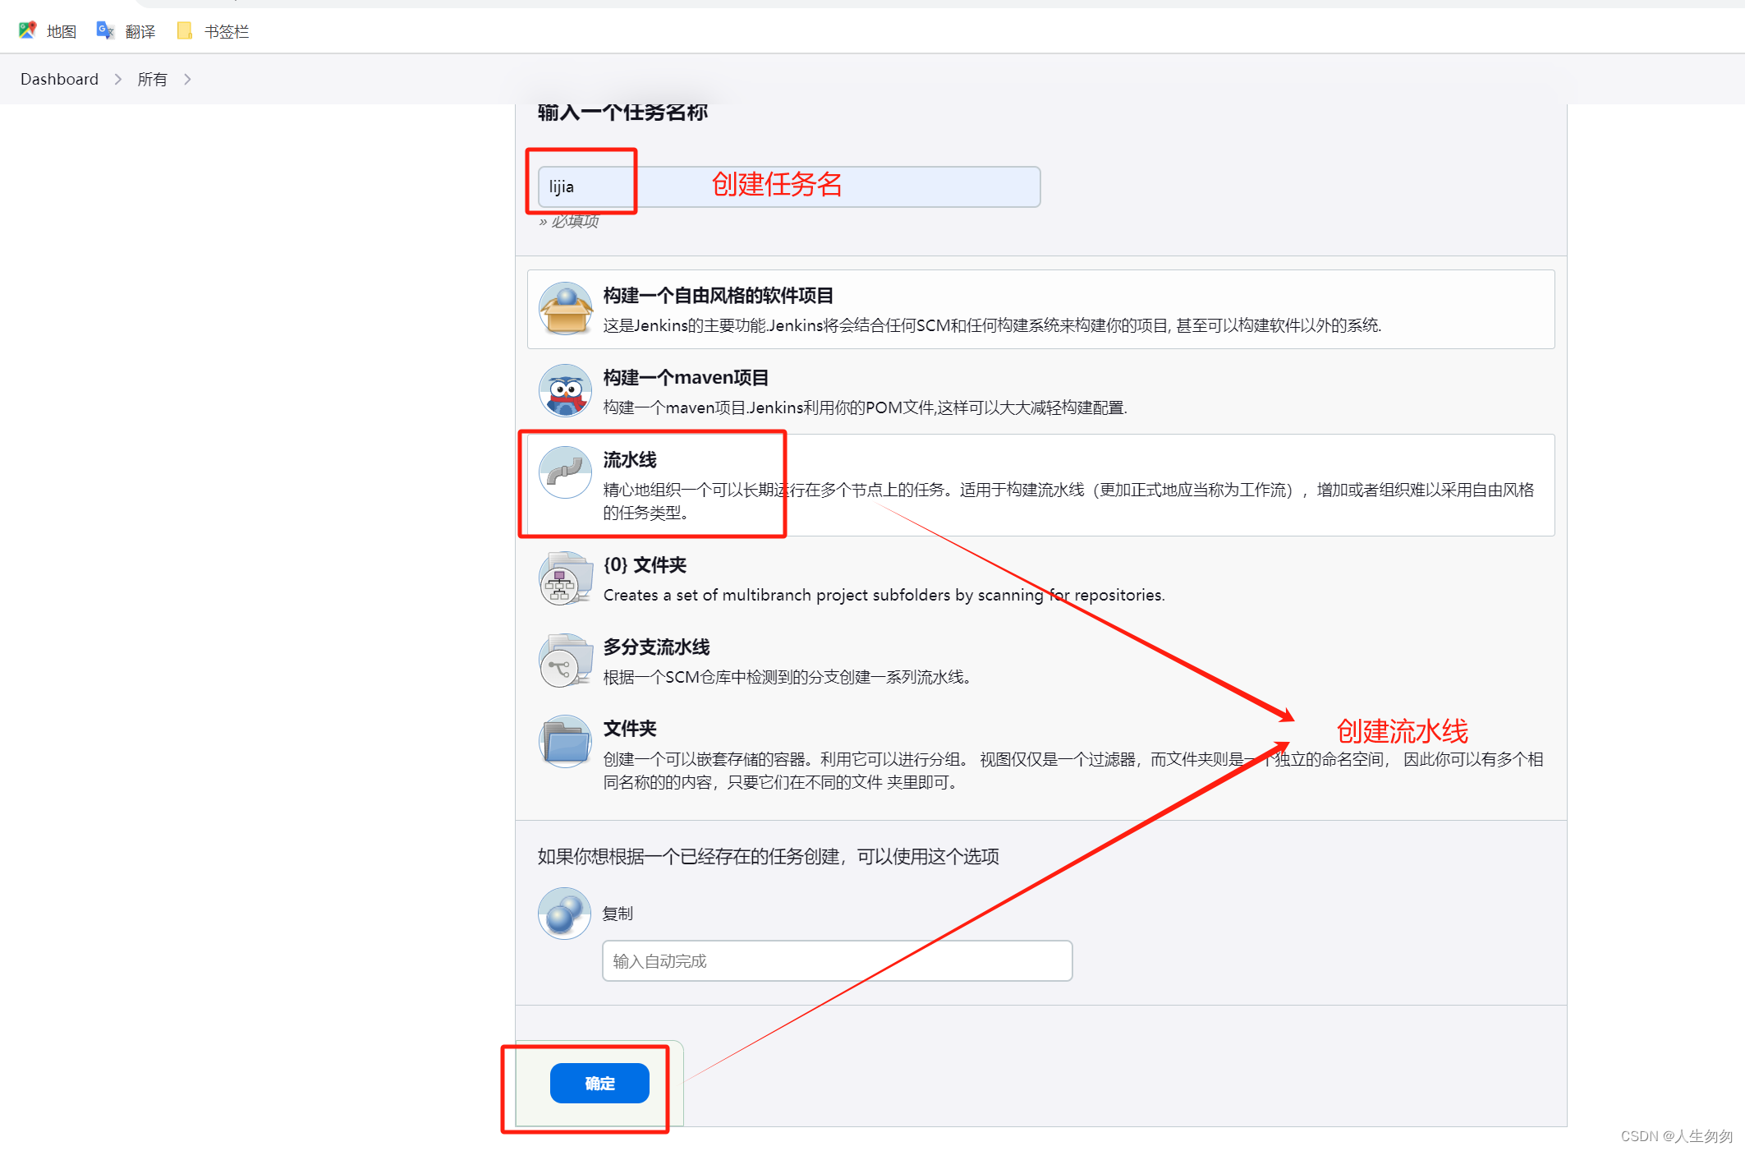Open the 地图 maps bookmark icon
1745x1151 pixels.
[27, 30]
